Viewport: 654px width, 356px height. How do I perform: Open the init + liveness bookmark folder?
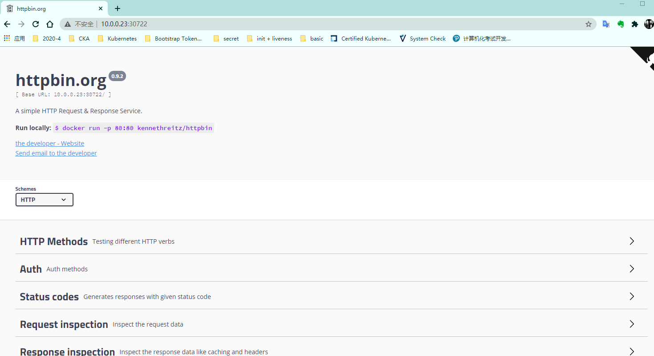tap(269, 38)
